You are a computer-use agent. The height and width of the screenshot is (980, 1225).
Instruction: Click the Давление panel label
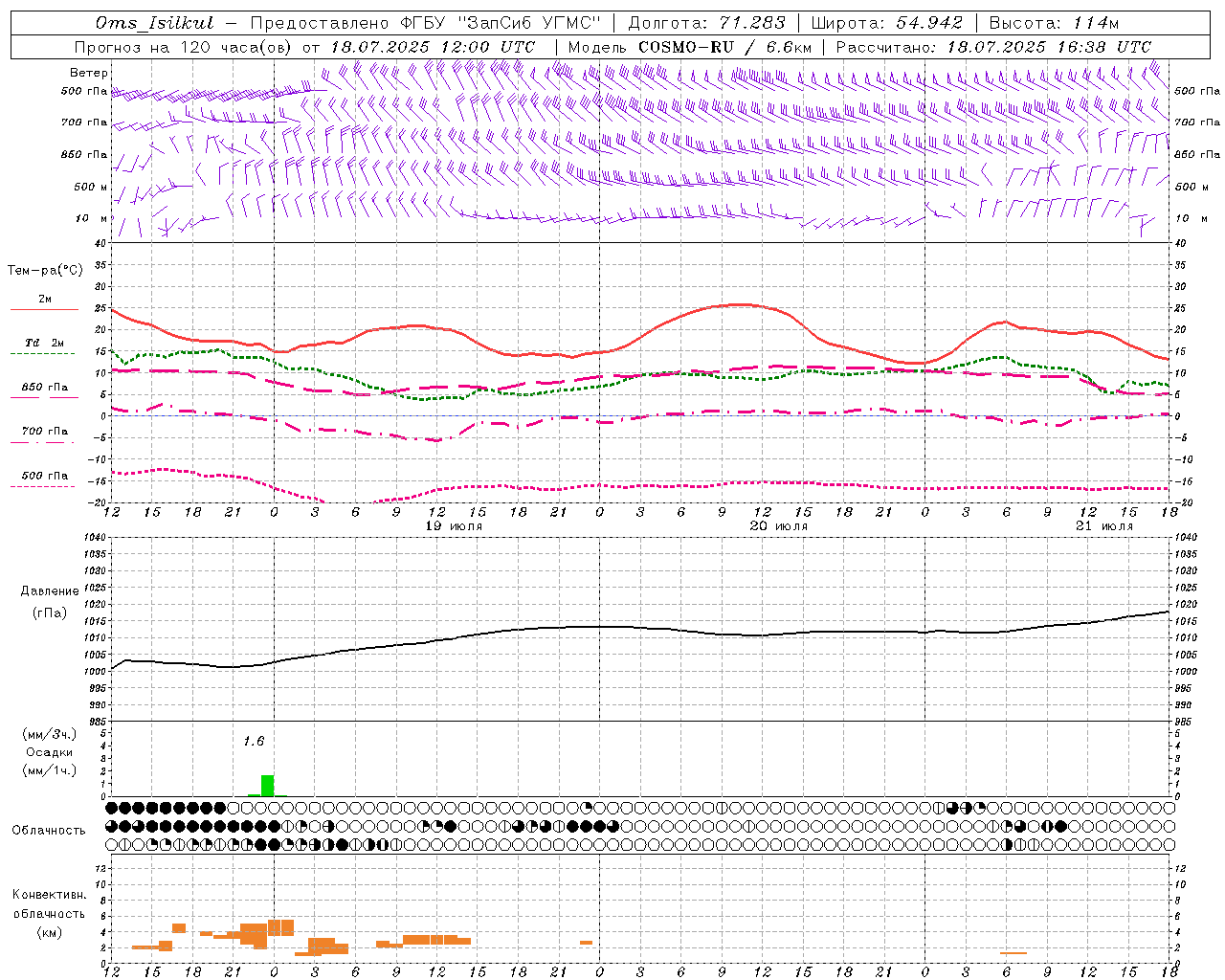tap(50, 591)
